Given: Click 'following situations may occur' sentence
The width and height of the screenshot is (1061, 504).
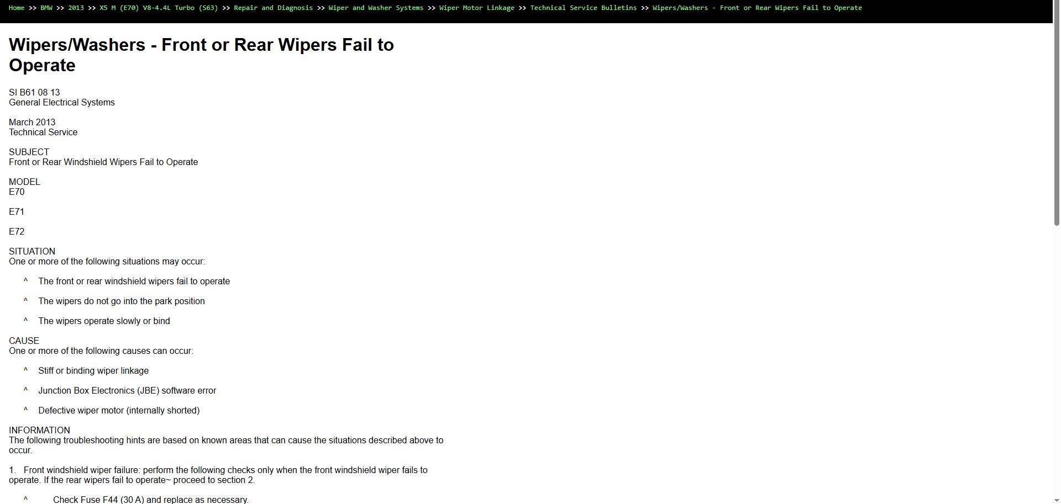Looking at the screenshot, I should (107, 261).
